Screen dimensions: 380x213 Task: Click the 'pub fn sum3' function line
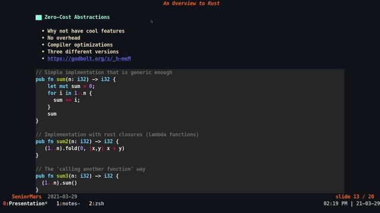point(77,176)
